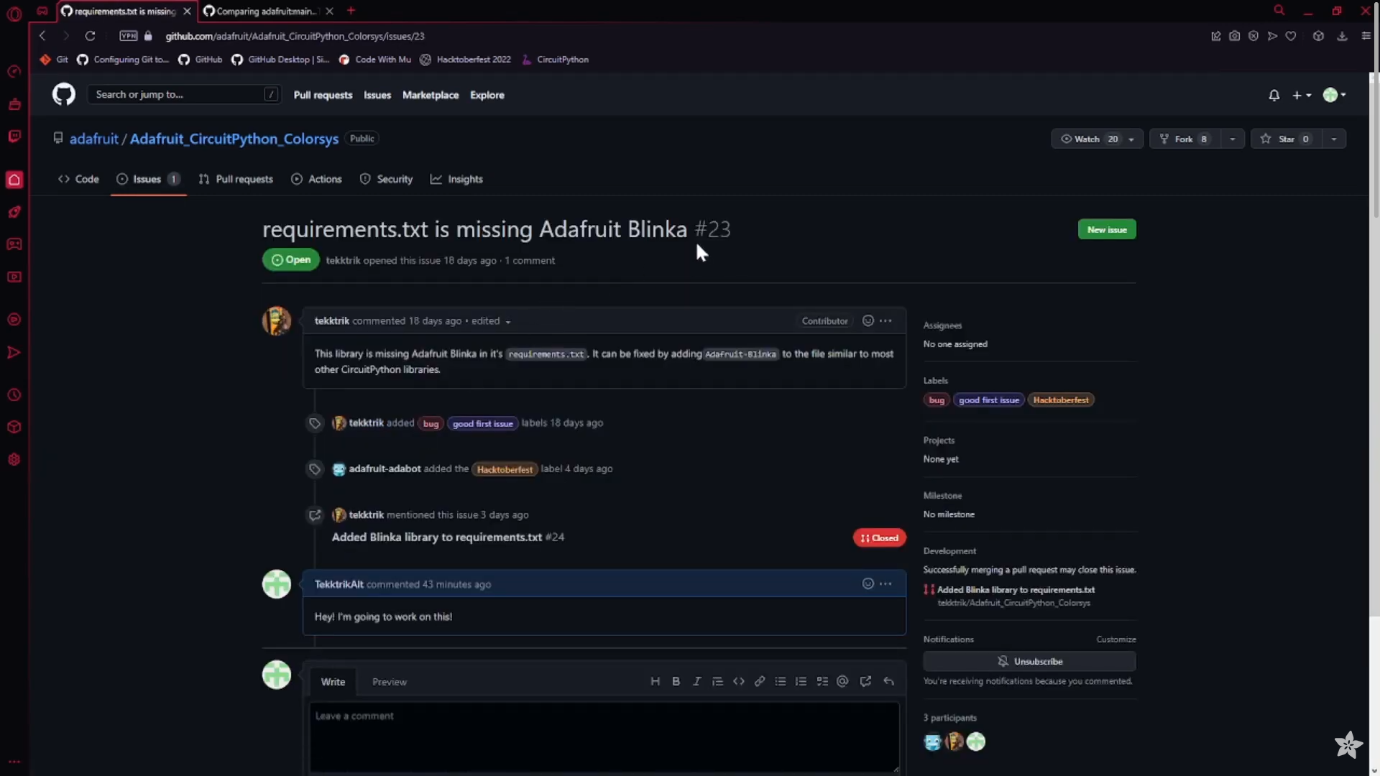Insert a link using the link icon
Image resolution: width=1380 pixels, height=776 pixels.
point(760,681)
